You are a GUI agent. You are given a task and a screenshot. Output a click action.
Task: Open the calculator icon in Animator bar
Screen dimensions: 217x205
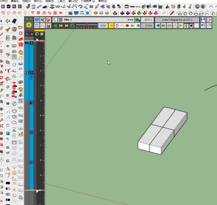tap(48, 26)
